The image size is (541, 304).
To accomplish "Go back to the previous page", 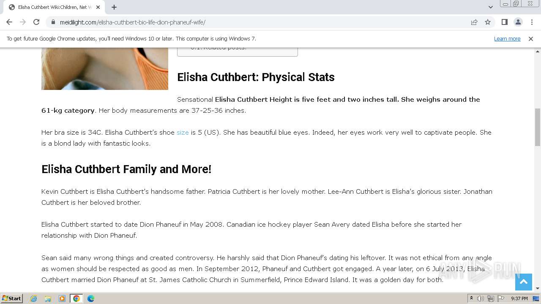I will point(9,22).
